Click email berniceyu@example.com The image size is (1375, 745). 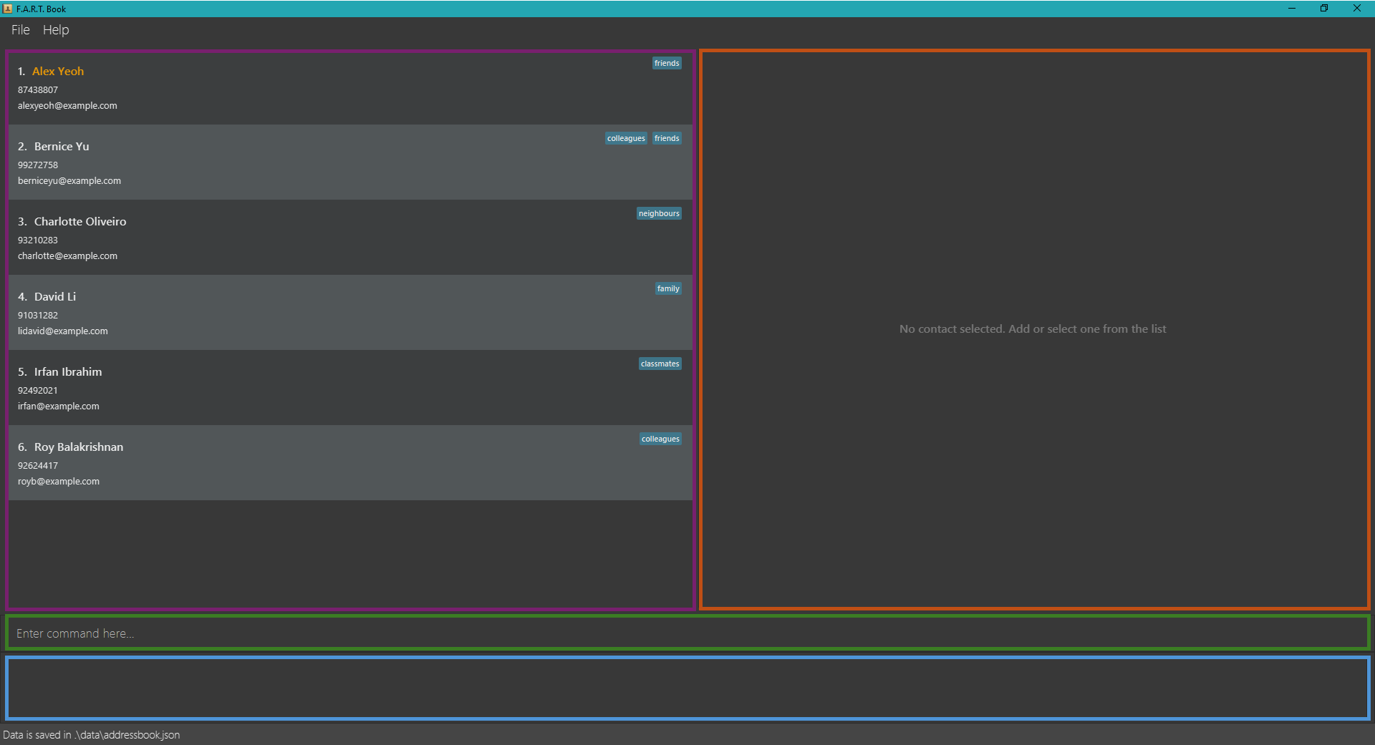pyautogui.click(x=69, y=181)
